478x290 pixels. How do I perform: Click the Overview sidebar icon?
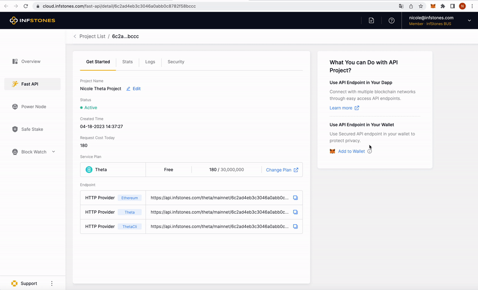click(15, 62)
